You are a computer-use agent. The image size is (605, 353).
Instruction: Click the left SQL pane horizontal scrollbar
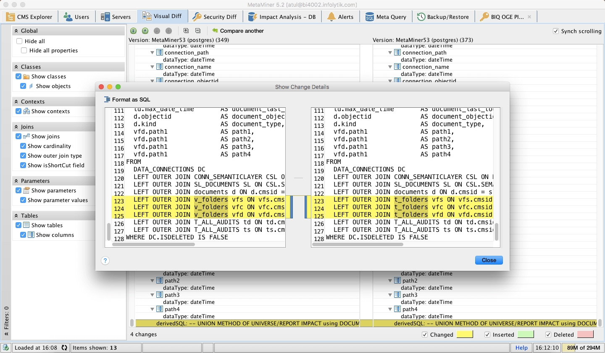coord(154,244)
